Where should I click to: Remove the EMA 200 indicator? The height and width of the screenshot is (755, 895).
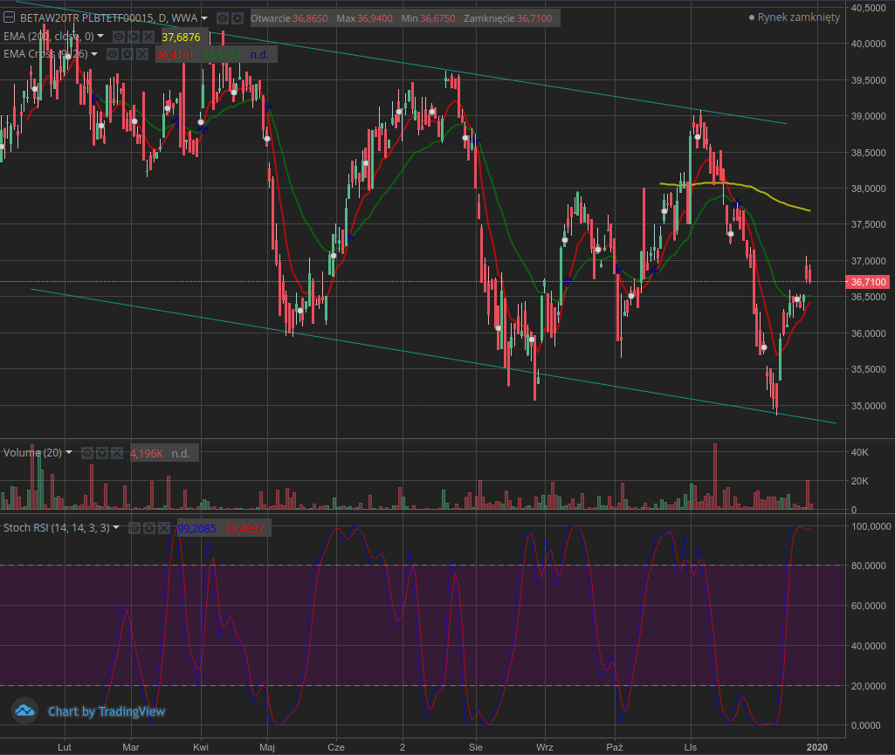coord(148,37)
